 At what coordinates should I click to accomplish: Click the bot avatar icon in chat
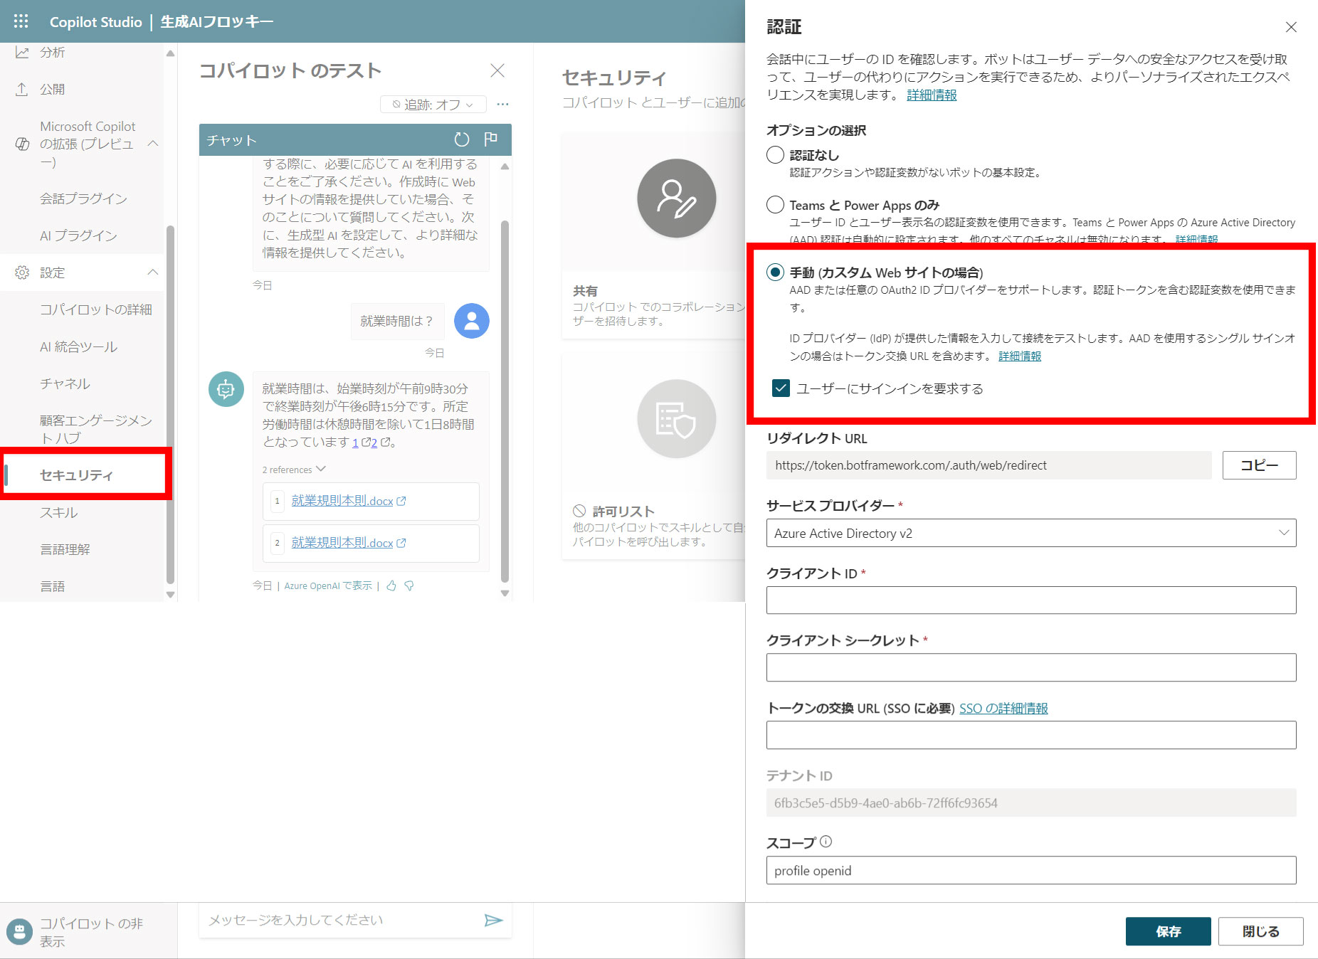coord(226,389)
